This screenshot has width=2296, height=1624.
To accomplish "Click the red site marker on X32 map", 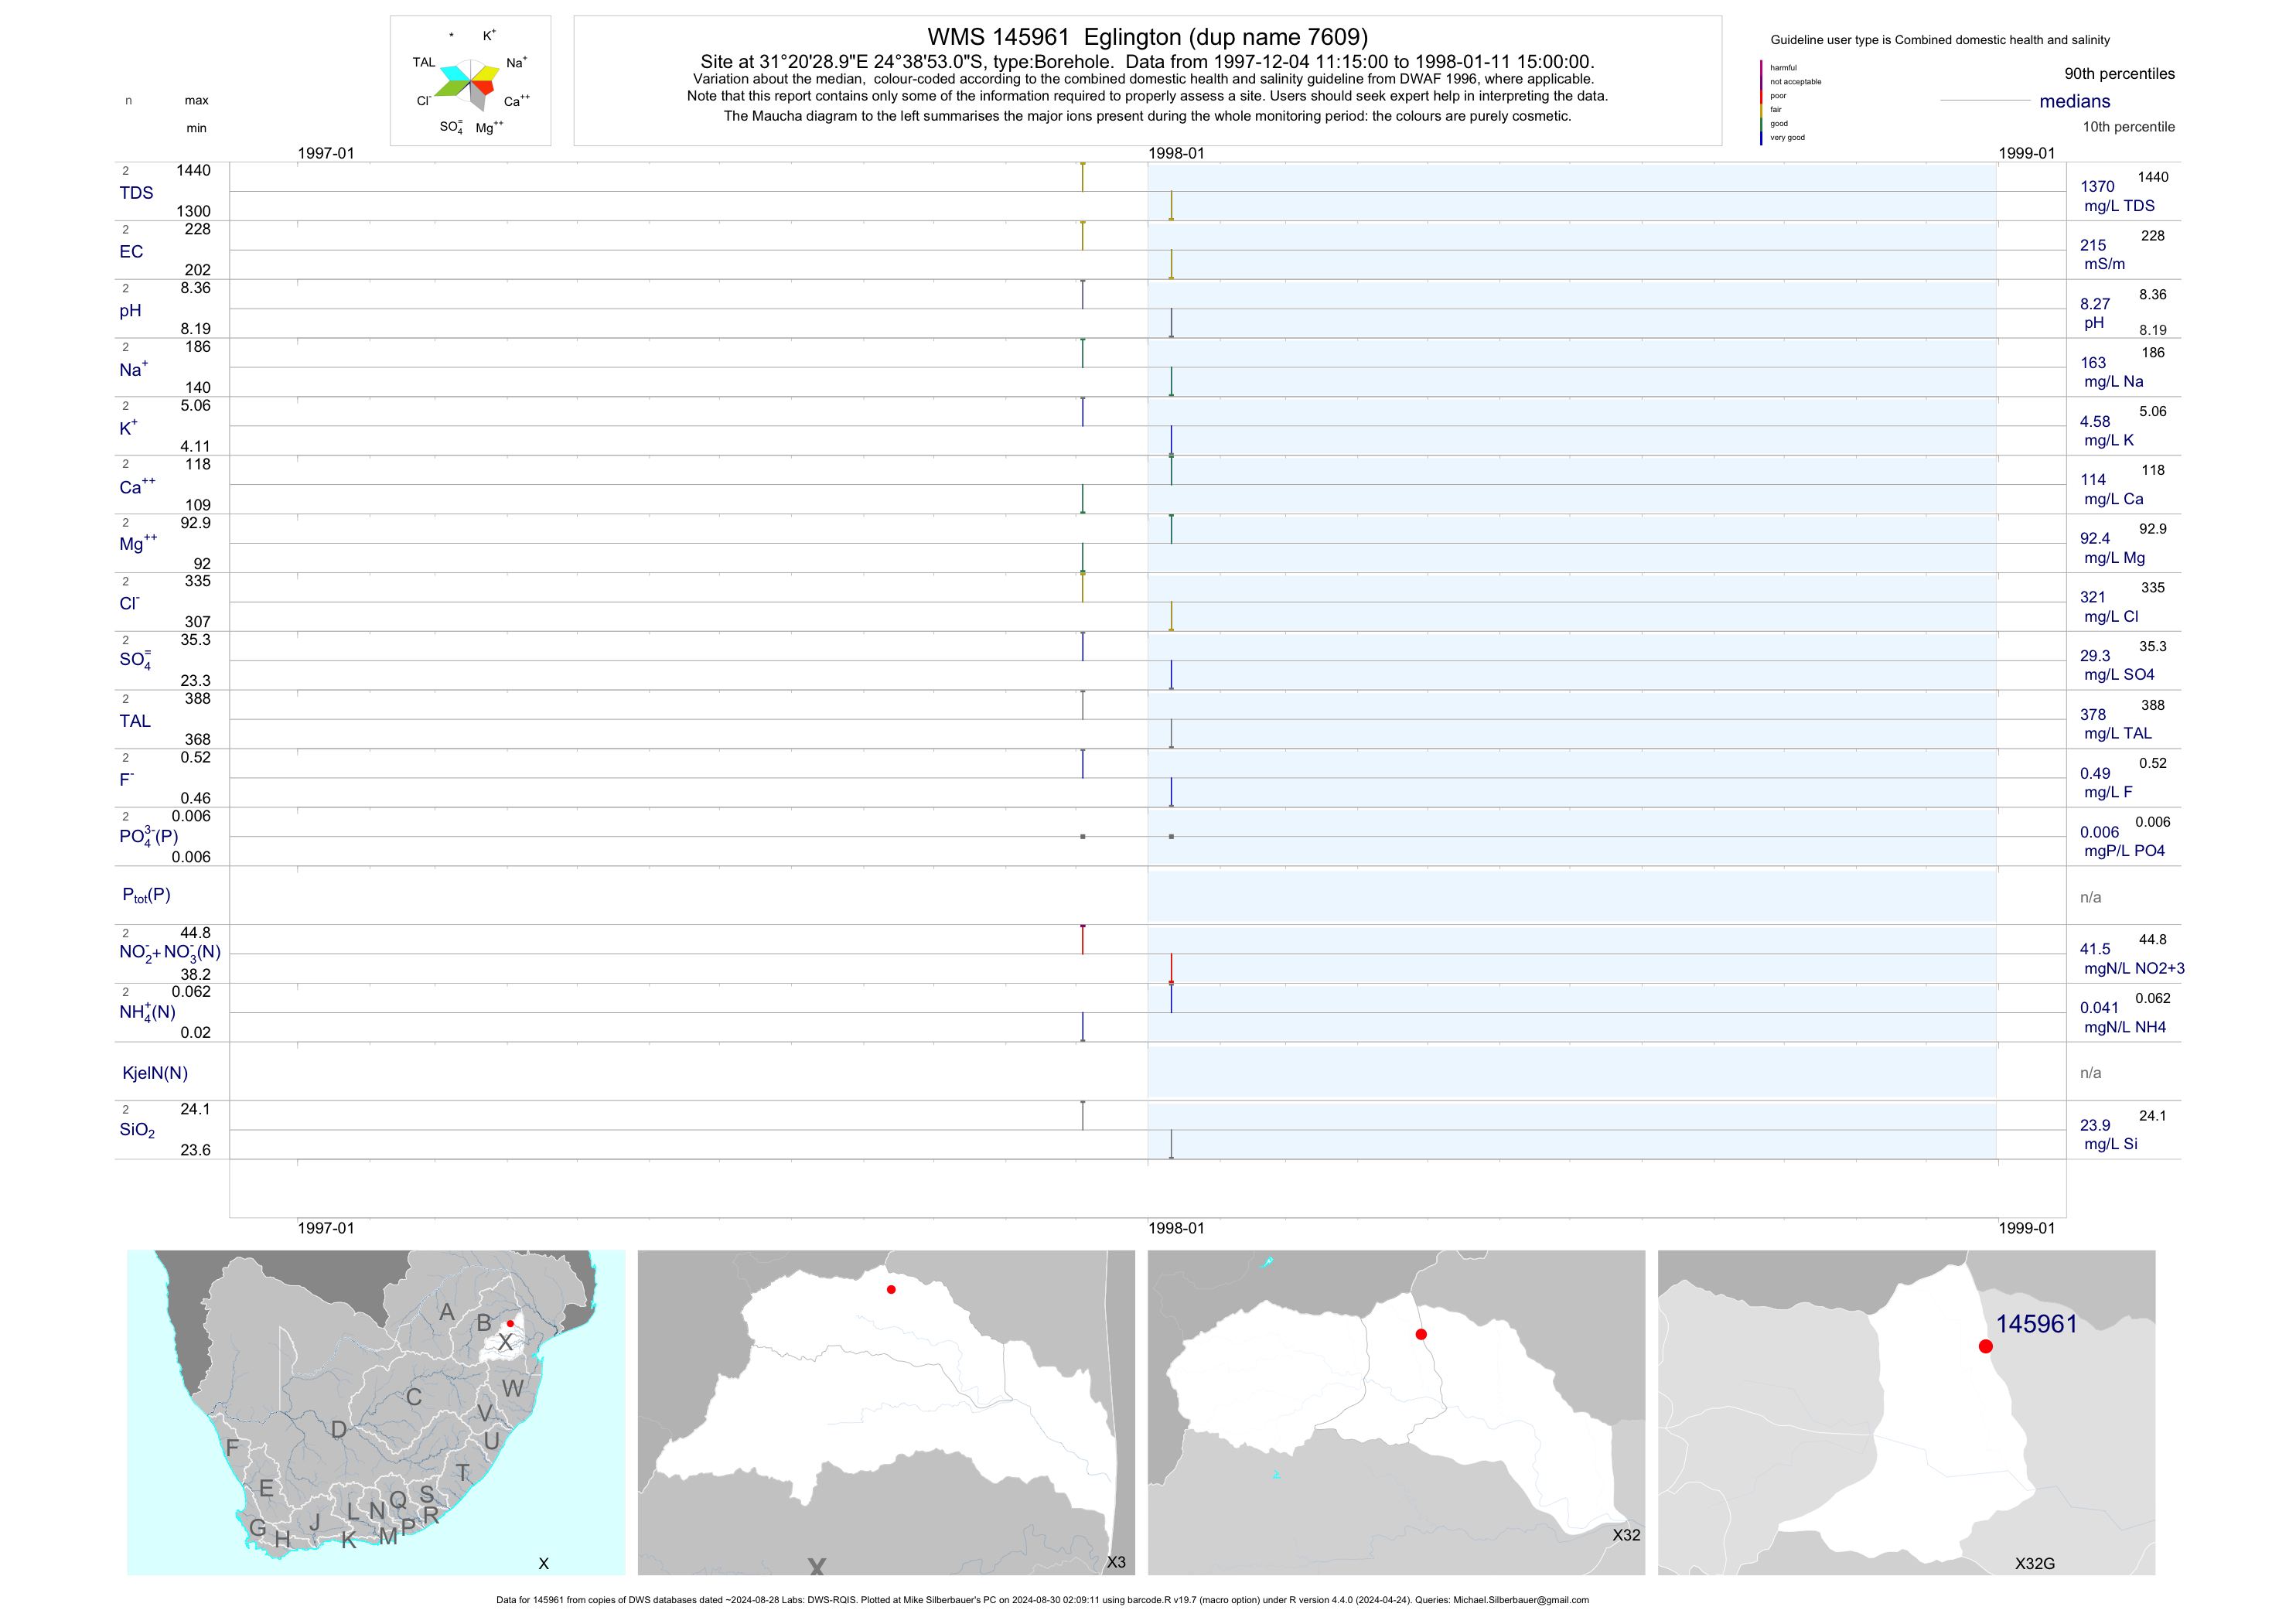I will click(x=1421, y=1334).
